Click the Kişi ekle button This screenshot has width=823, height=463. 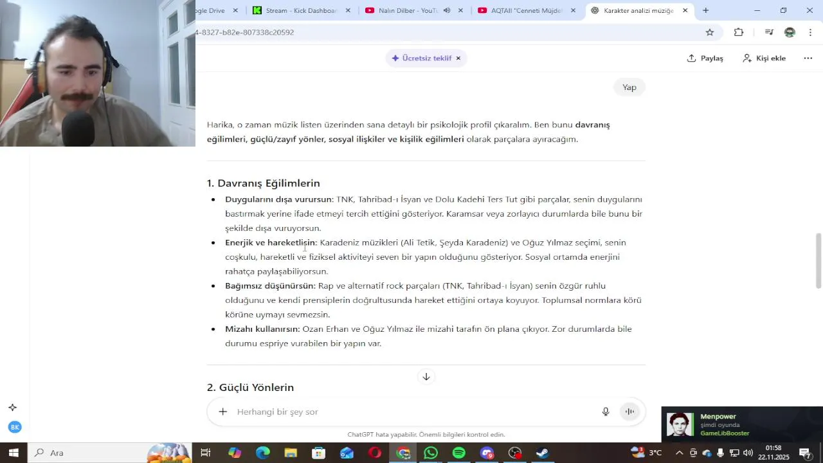point(764,58)
